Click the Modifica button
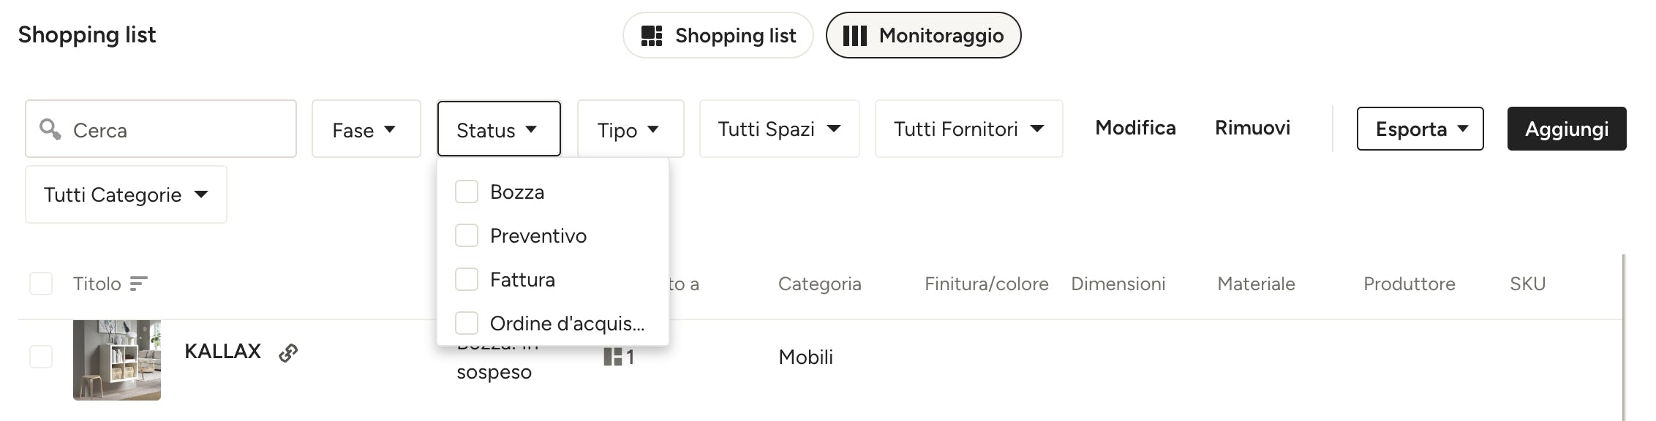Viewport: 1656px width, 421px height. tap(1135, 128)
